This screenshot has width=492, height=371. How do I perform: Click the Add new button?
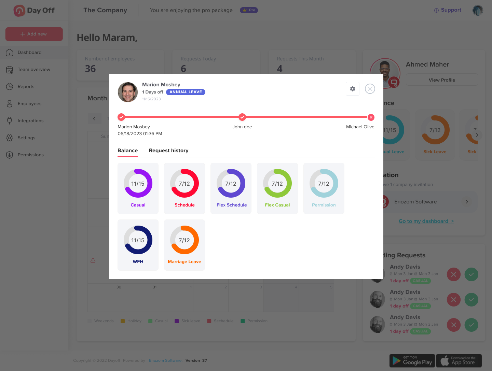(x=34, y=34)
